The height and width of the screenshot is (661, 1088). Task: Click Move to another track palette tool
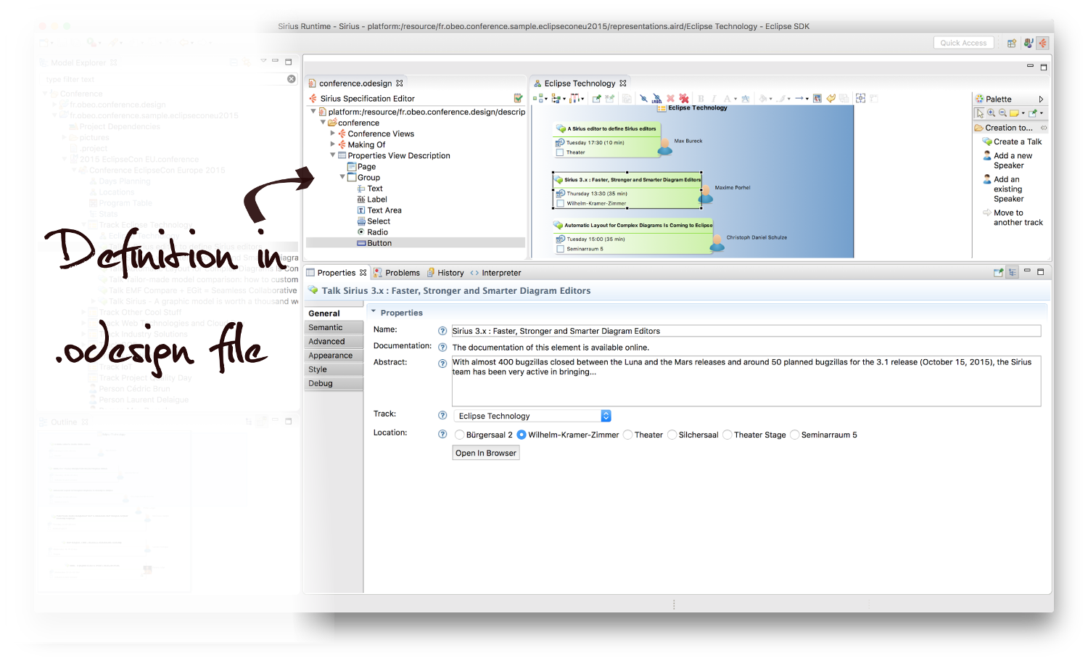click(1013, 218)
